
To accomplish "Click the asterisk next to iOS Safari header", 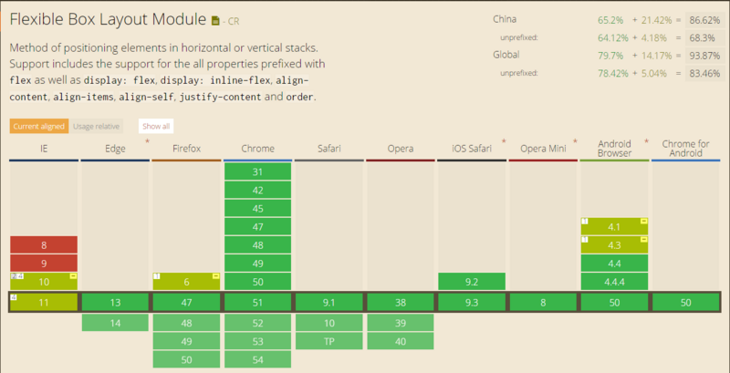I will (x=504, y=141).
